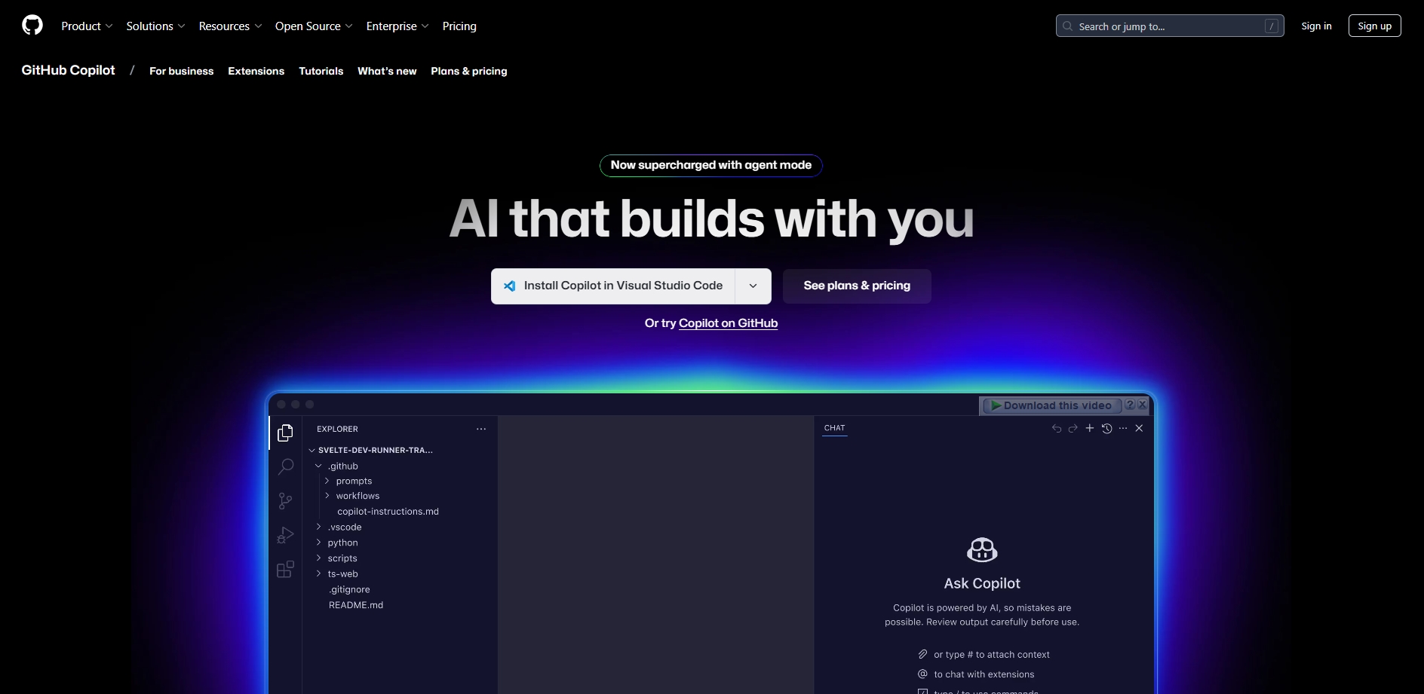Click the GitHub Copilot breadcrumb title

pyautogui.click(x=68, y=70)
